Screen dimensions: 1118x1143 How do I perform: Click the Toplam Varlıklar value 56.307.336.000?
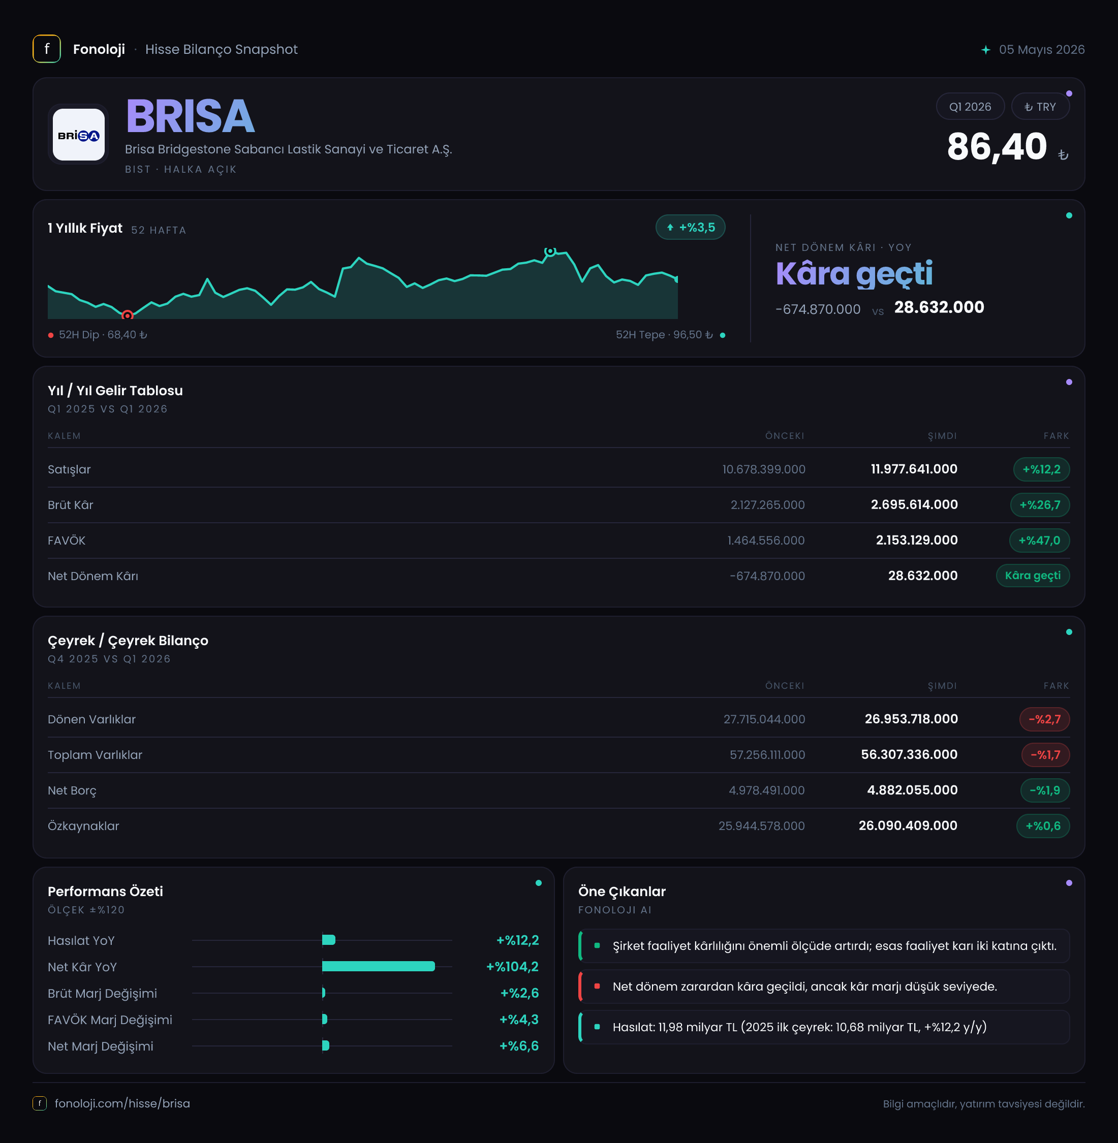pos(909,755)
